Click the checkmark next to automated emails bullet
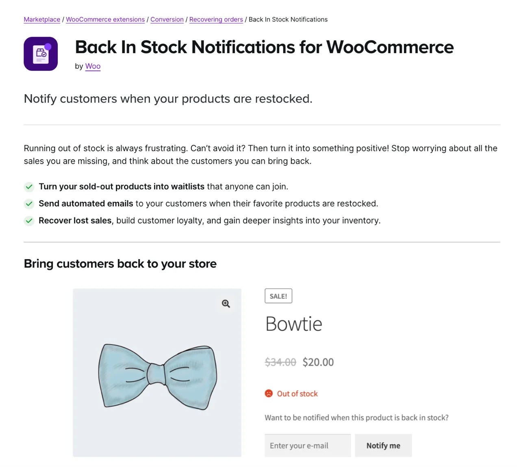Viewport: 517px width, 467px height. 29,204
